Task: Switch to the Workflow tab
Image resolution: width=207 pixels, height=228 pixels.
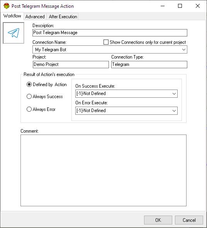Action: (12, 16)
